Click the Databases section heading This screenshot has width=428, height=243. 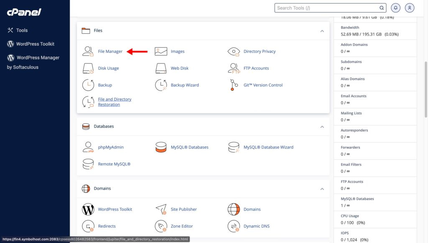point(104,126)
